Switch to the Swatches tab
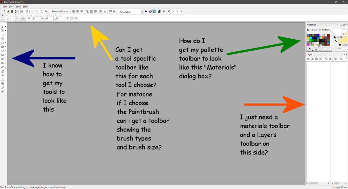 [325, 30]
